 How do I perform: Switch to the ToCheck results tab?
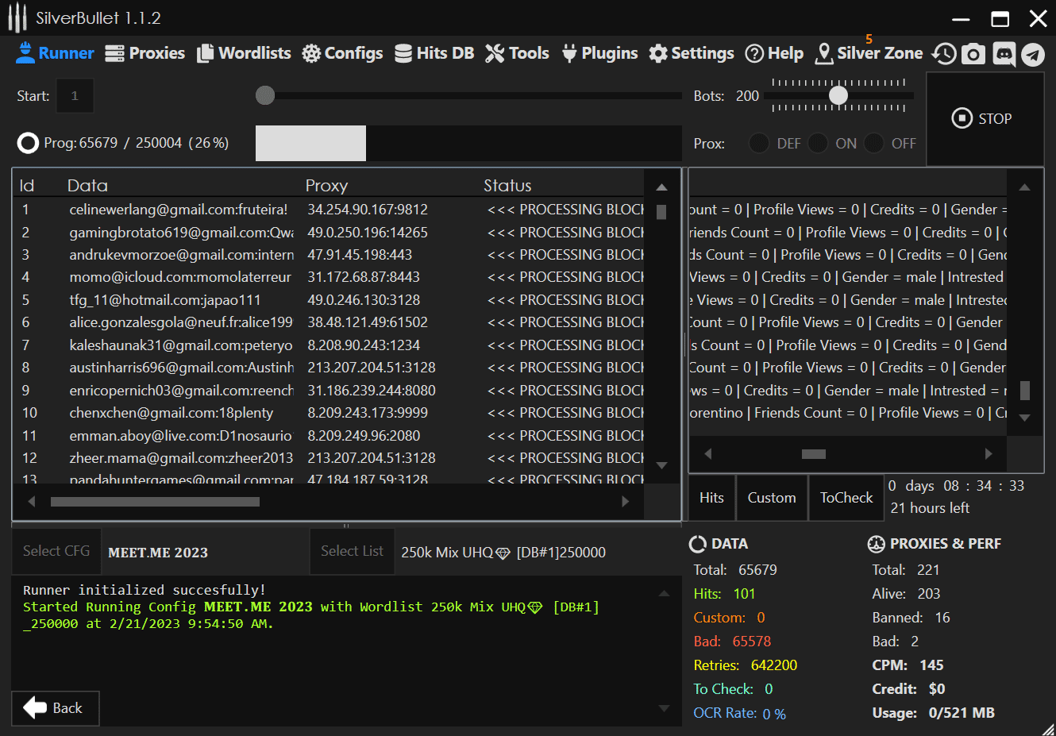point(846,498)
